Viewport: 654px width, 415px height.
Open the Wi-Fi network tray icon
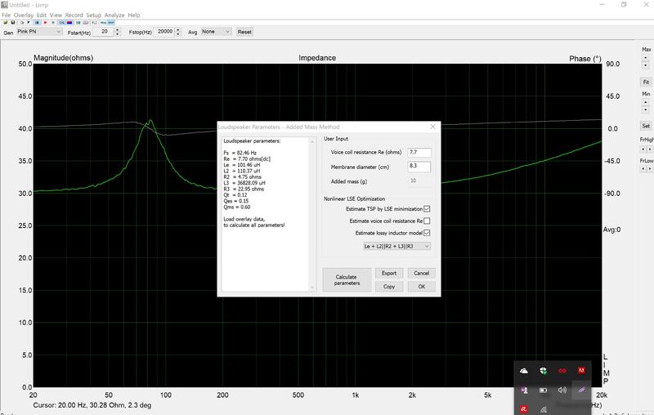click(x=543, y=408)
